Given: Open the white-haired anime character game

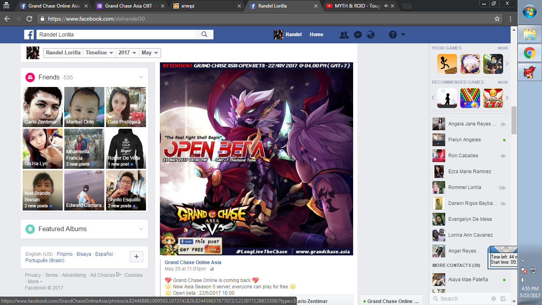Looking at the screenshot, I should coord(470,64).
